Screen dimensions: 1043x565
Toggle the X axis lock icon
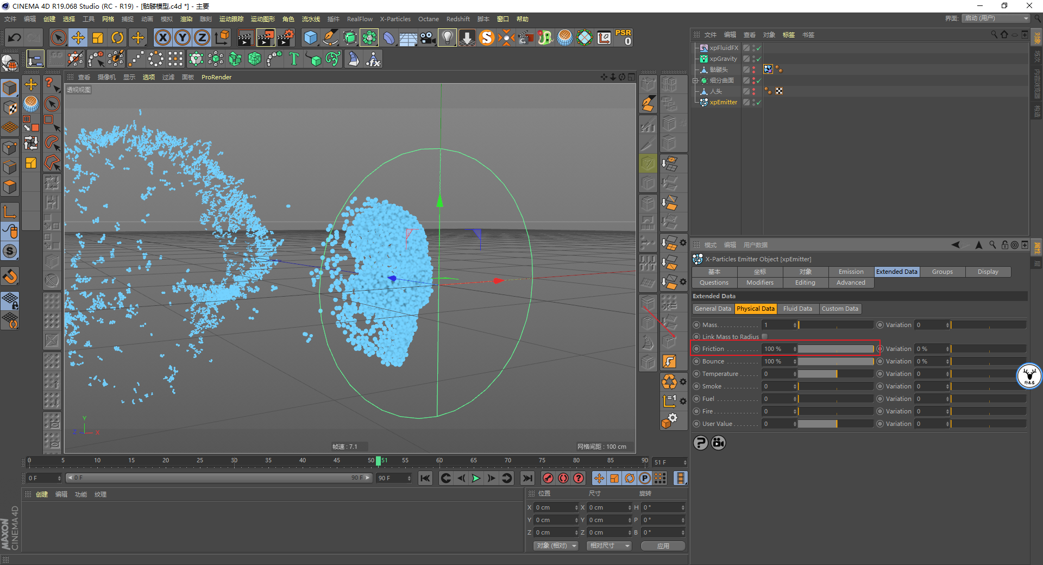162,37
